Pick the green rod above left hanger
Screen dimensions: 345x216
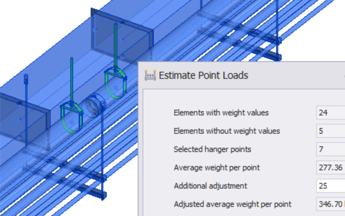(72, 80)
